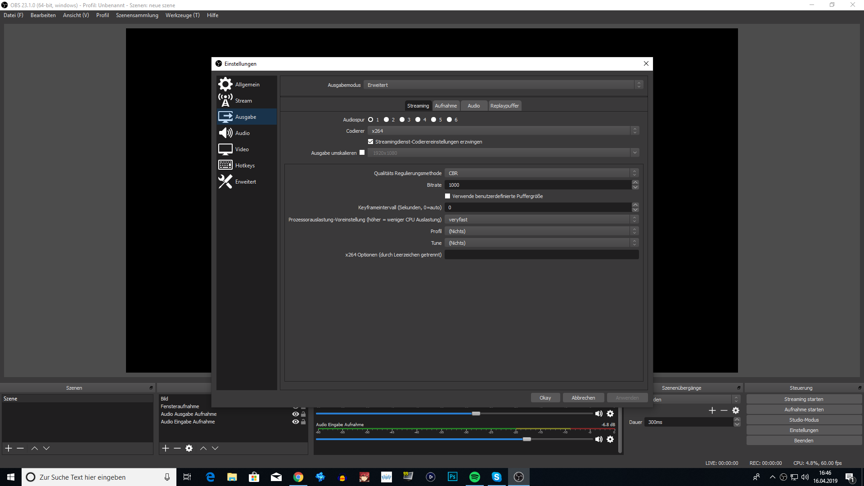
Task: Enable Ausgabe umskalieren checkbox
Action: (x=362, y=153)
